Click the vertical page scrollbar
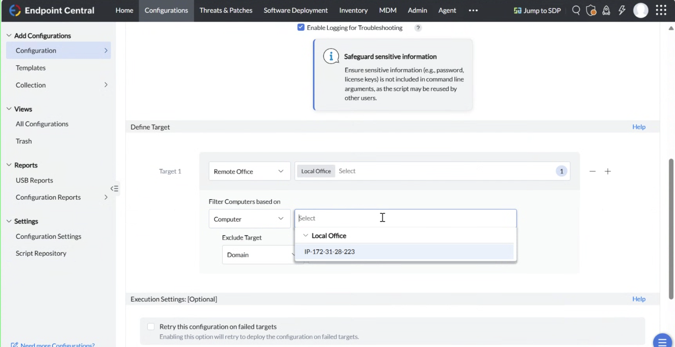This screenshot has width=675, height=347. point(671,228)
